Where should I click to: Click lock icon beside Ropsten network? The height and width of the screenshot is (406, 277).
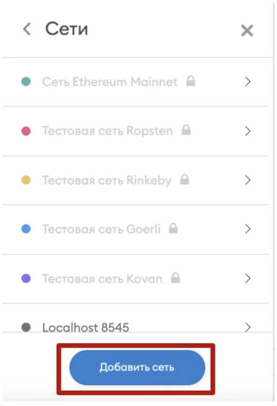click(x=186, y=130)
